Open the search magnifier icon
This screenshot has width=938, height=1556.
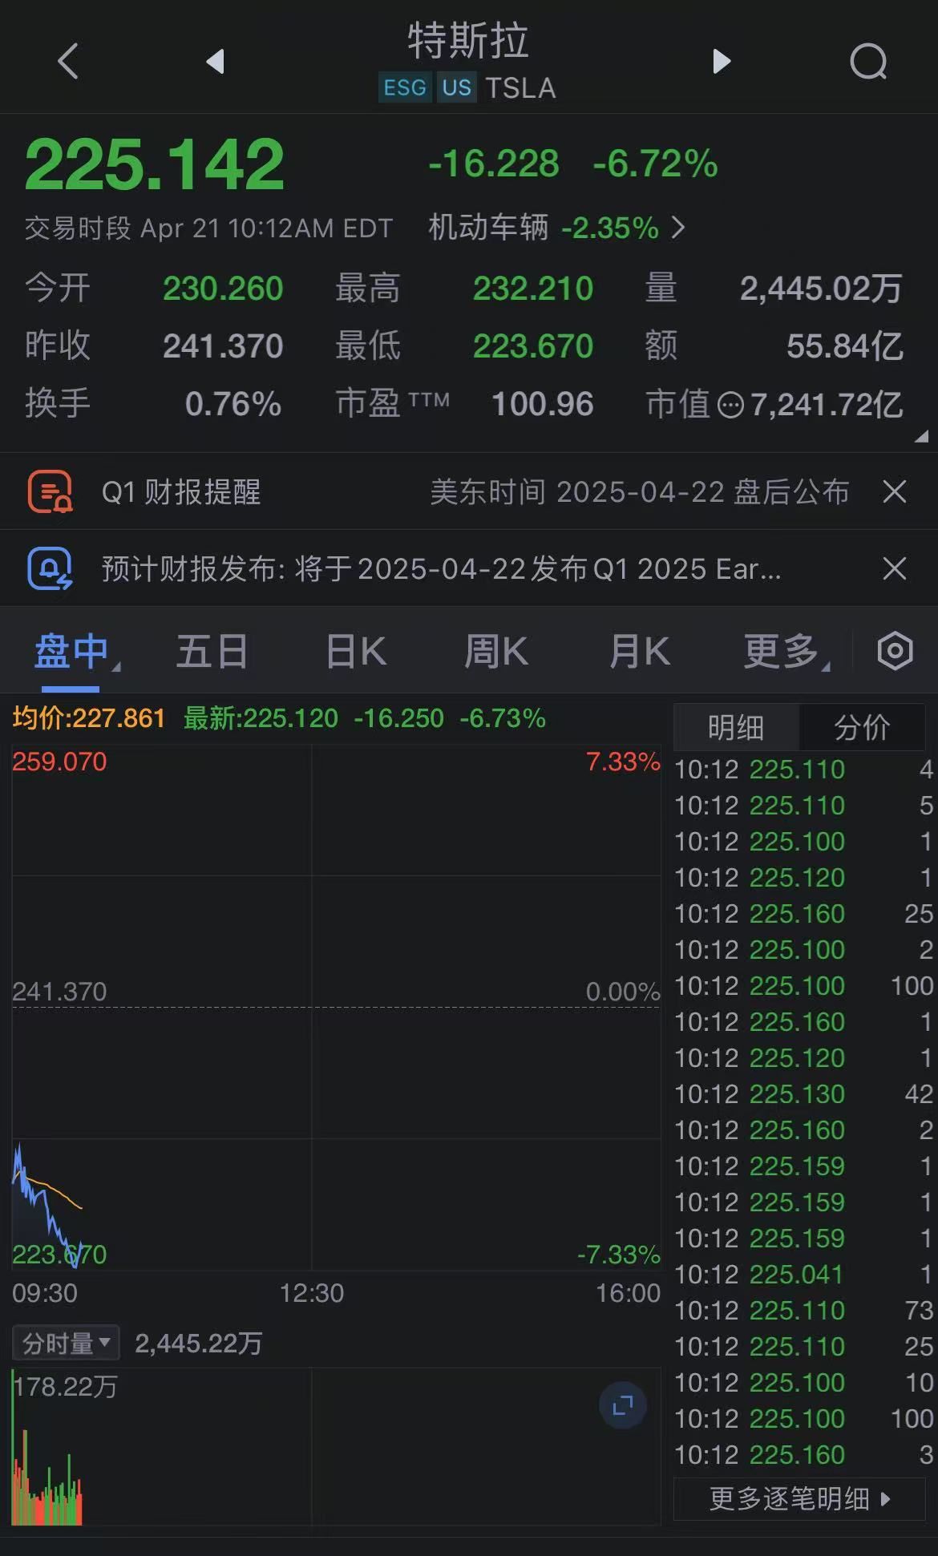(868, 62)
